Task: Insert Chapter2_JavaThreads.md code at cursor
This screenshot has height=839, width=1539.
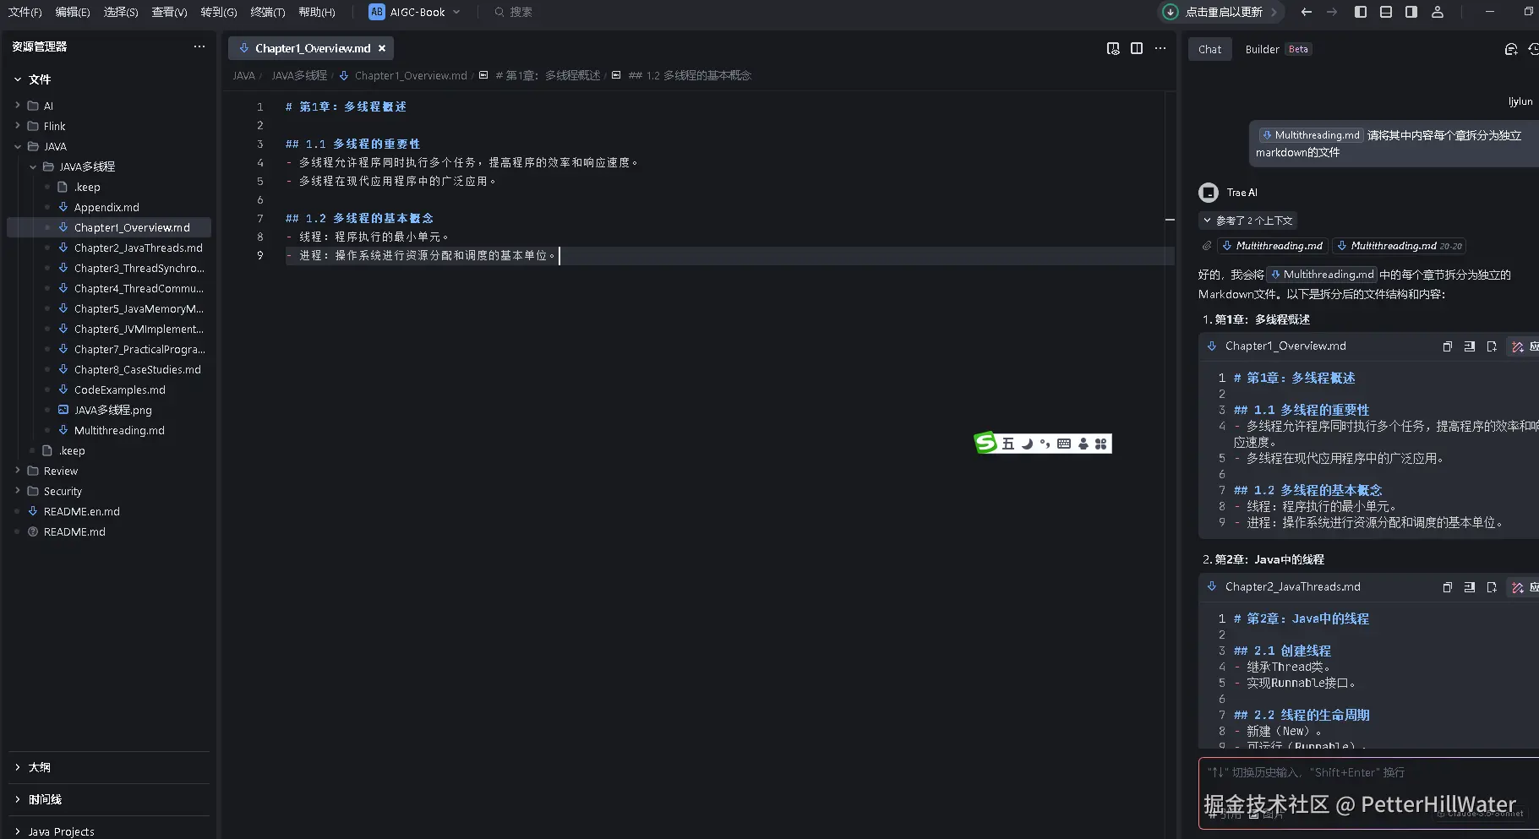Action: (1470, 587)
